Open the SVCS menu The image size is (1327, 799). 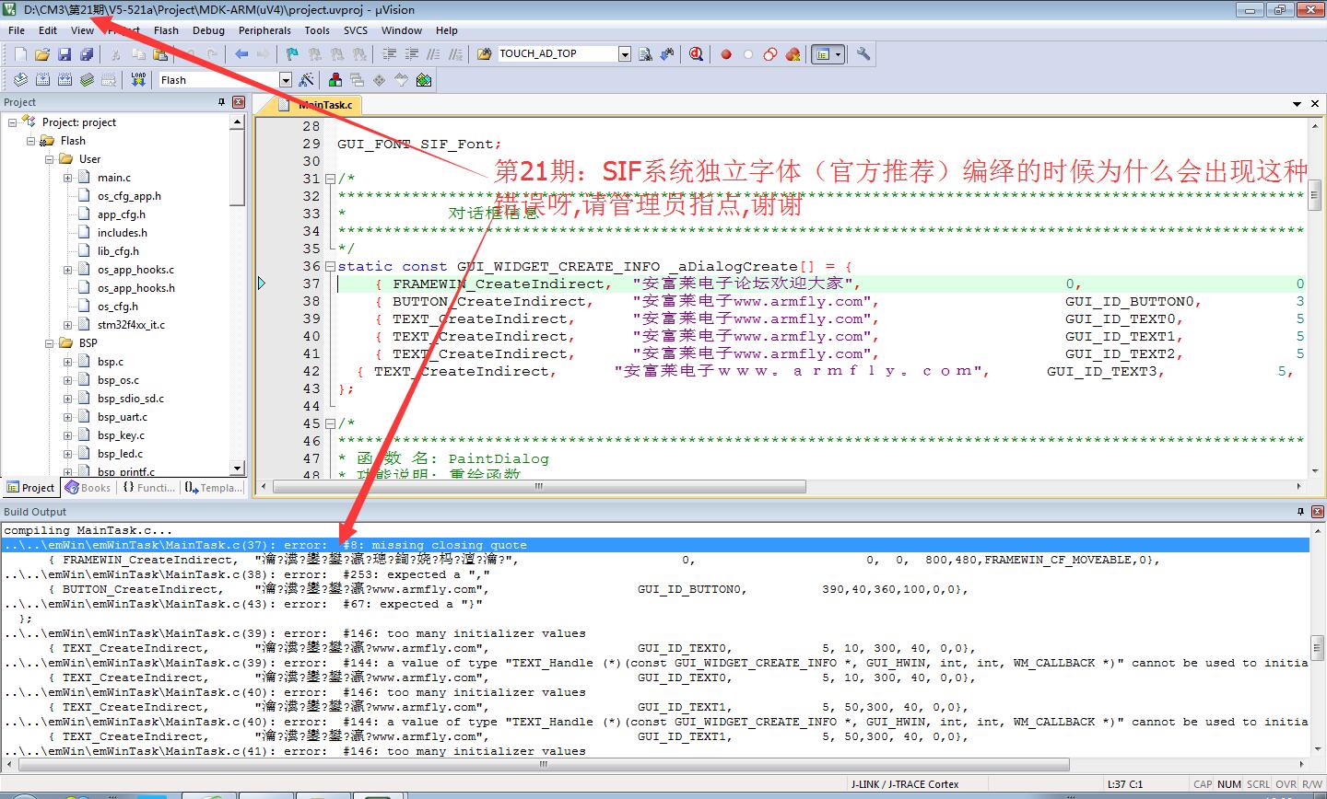356,30
